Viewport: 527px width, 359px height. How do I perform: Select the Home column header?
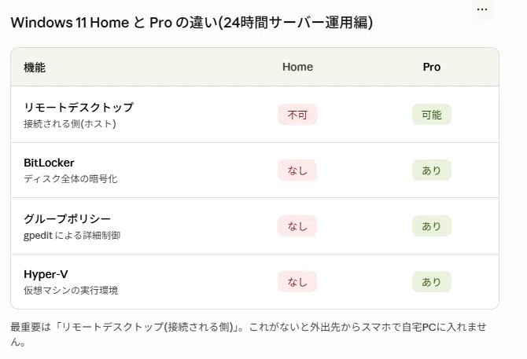click(x=297, y=67)
